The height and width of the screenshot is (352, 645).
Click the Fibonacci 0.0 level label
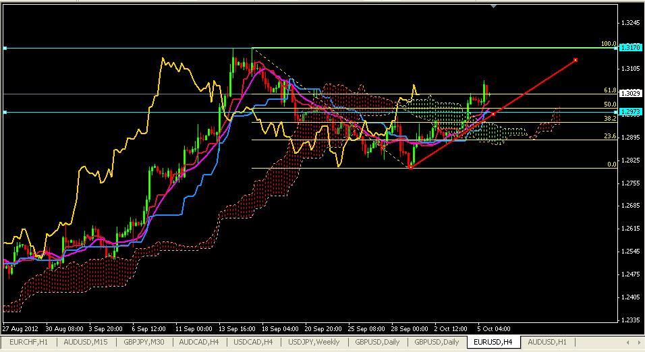[x=612, y=164]
